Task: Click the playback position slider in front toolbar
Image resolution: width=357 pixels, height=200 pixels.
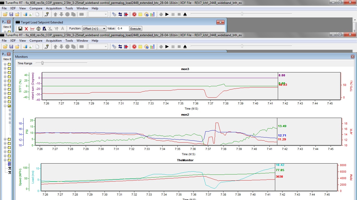Action: tap(242, 46)
